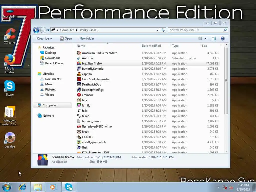The height and width of the screenshot is (192, 256).
Task: Click Windows Media Player taskbar button
Action: [52, 187]
